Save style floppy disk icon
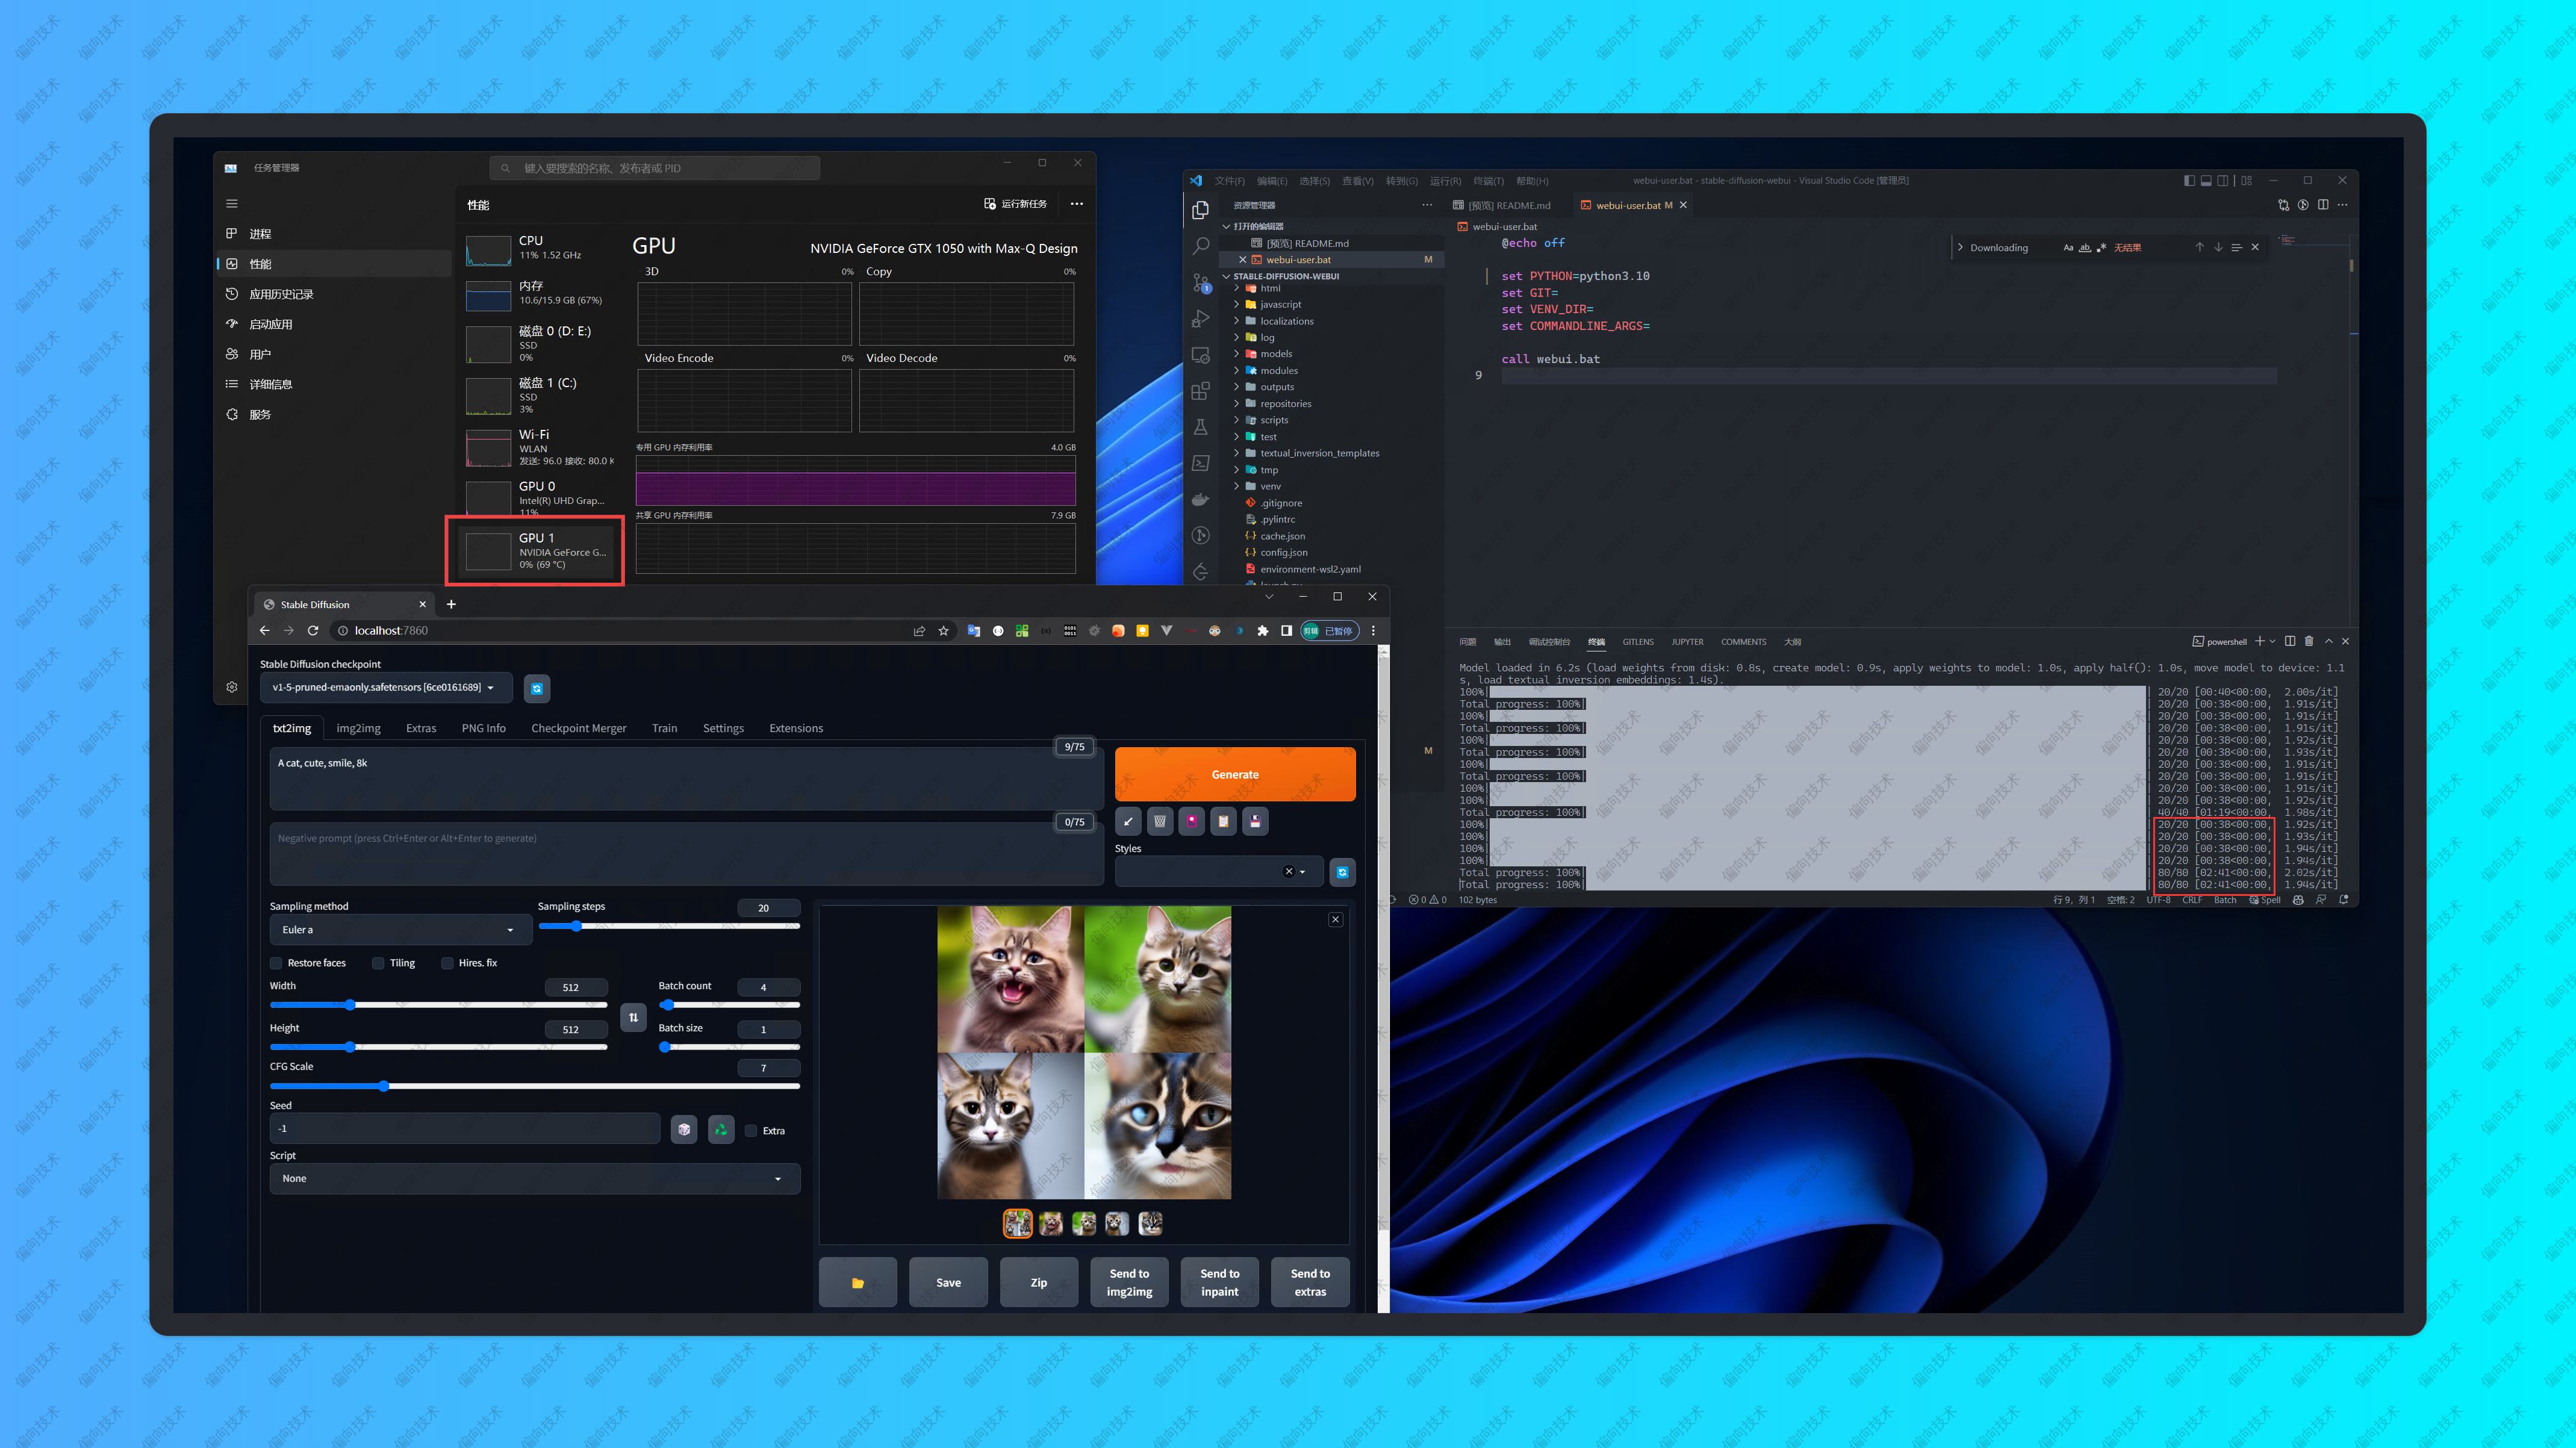2576x1448 pixels. coord(1255,821)
